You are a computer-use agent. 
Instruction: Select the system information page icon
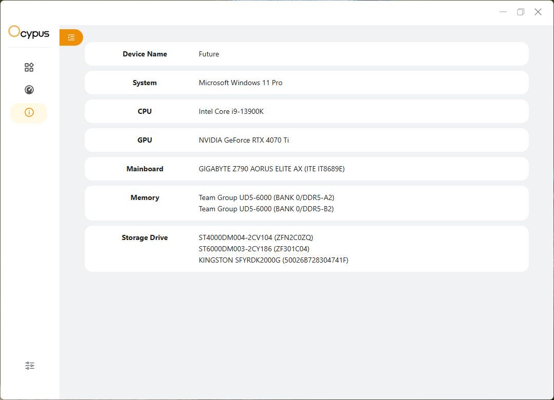(x=29, y=113)
